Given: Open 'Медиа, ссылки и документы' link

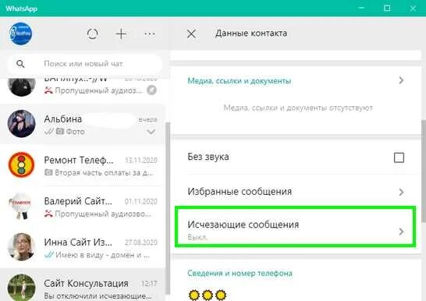Looking at the screenshot, I should point(240,81).
